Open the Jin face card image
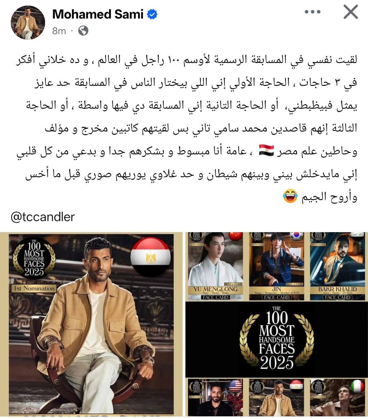This screenshot has width=368, height=418. click(x=276, y=266)
